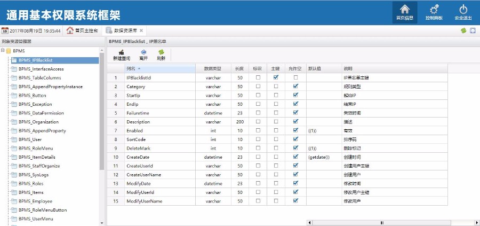Viewport: 480px width, 226px height.
Task: Click the (getdate()) default value cell
Action: coord(324,157)
